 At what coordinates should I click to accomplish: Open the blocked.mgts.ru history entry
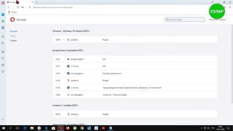(x=135, y=59)
